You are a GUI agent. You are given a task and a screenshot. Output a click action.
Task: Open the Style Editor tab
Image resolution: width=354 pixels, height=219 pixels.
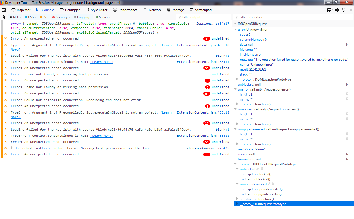tap(96, 10)
